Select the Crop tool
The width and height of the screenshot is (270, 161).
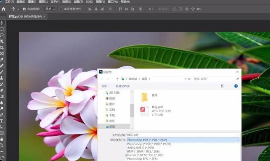[x=2, y=47]
